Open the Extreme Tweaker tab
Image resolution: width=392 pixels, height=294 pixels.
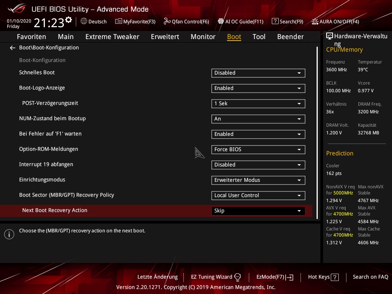[112, 37]
